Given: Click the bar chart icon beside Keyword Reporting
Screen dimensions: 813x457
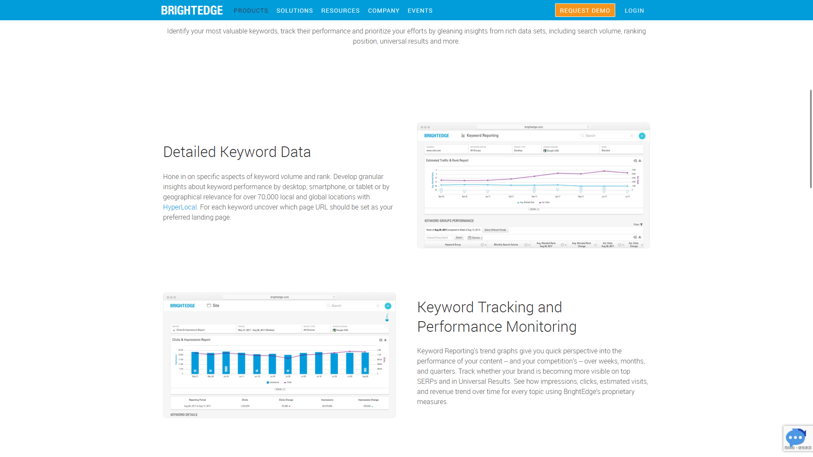Looking at the screenshot, I should (463, 136).
